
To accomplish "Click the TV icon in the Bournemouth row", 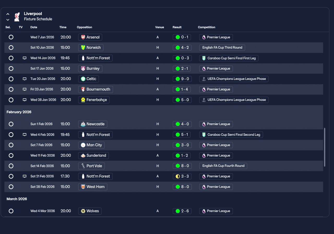I will click(x=25, y=89).
